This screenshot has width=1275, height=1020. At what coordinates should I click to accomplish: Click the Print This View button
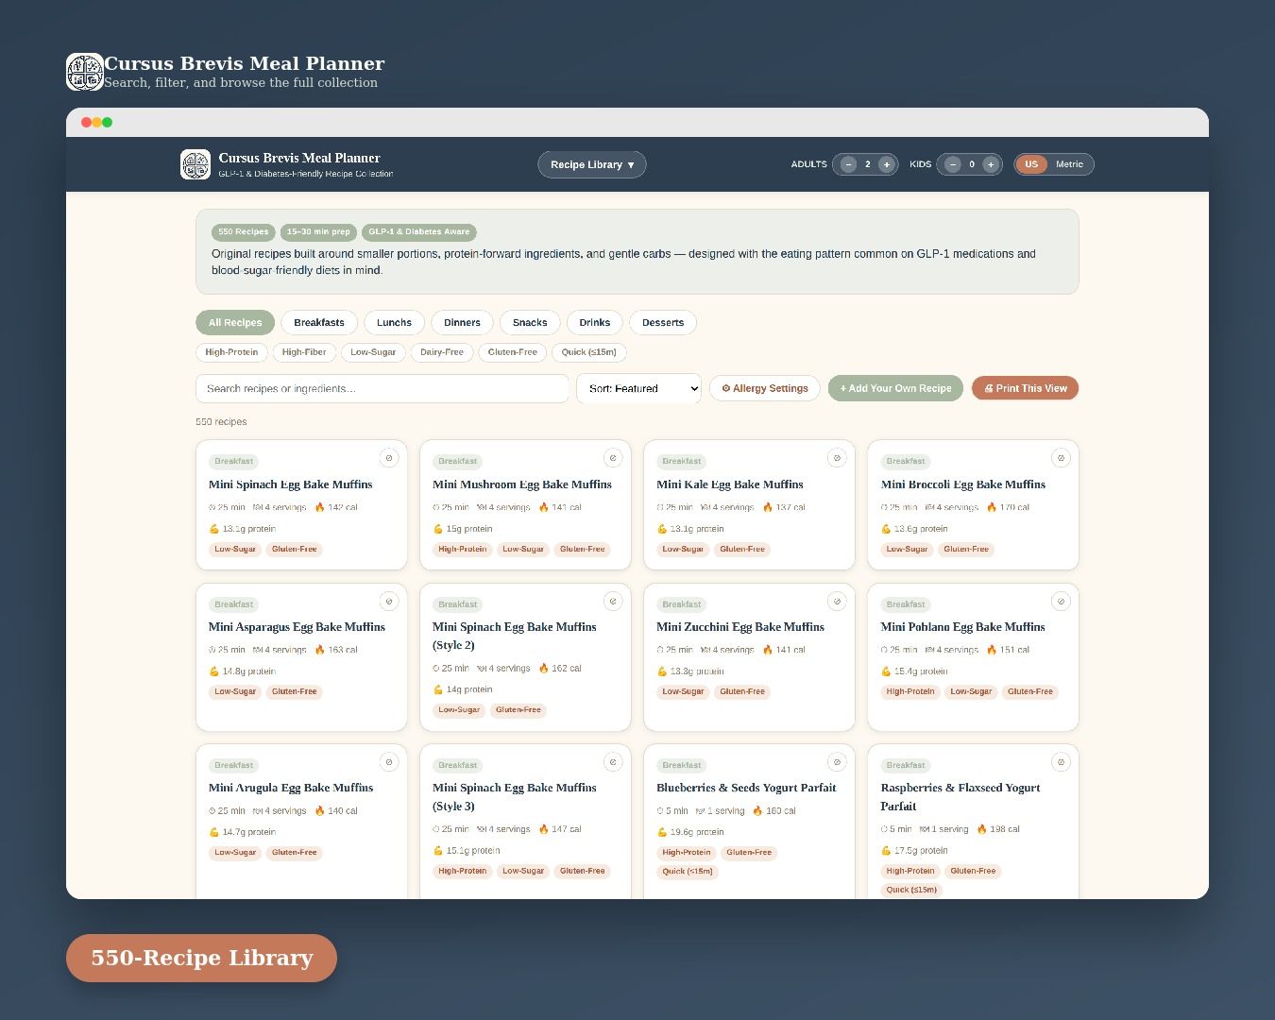pos(1025,388)
